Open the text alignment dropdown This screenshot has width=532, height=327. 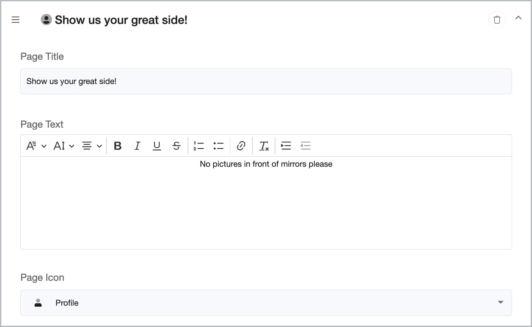(x=92, y=146)
